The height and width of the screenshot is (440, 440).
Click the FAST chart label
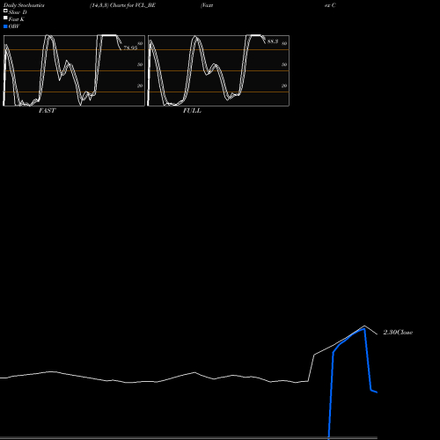[47, 111]
